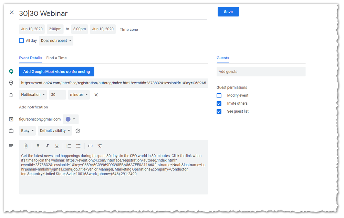The height and width of the screenshot is (218, 344).
Task: Click the Add guests input field
Action: click(261, 72)
